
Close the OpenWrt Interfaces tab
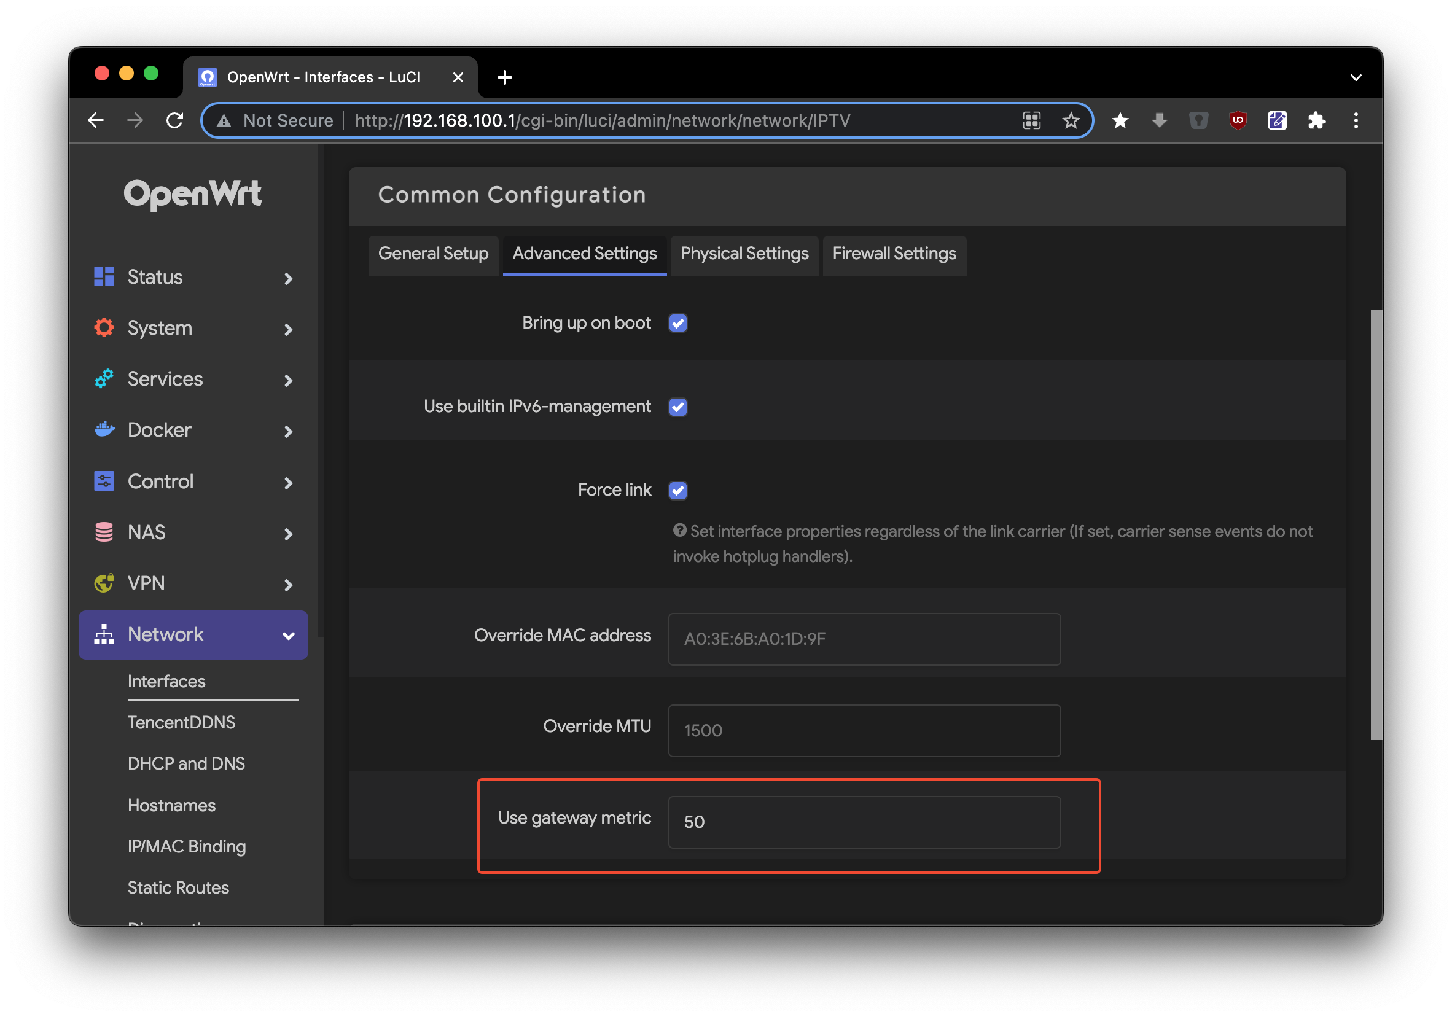click(458, 77)
